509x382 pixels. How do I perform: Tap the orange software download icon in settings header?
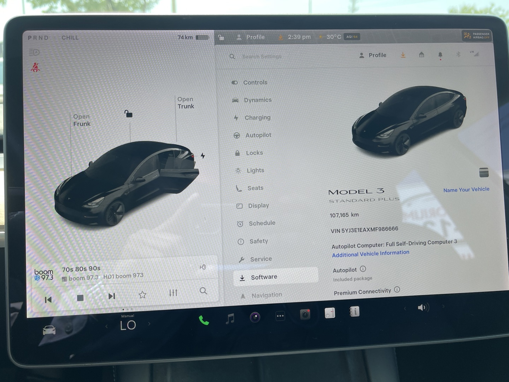pyautogui.click(x=403, y=55)
